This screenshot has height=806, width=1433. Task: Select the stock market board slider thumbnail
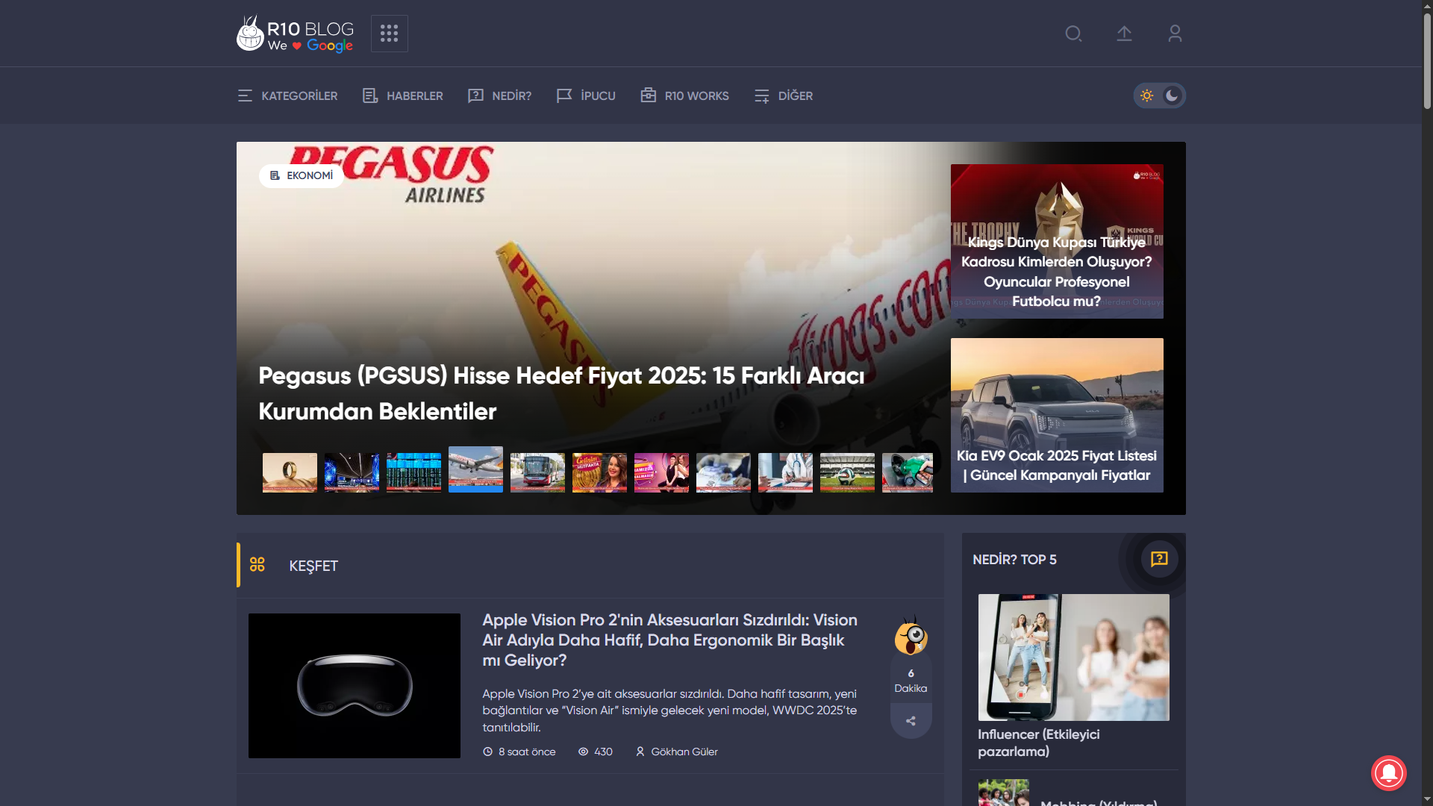413,472
